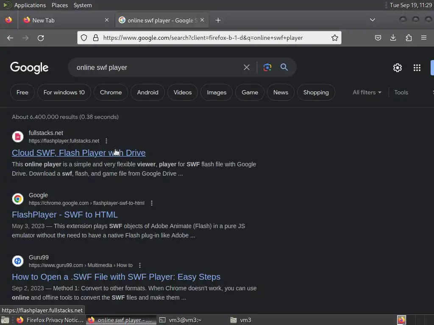Screen dimensions: 434x325
Task: Open the Places menu
Action: 59,5
